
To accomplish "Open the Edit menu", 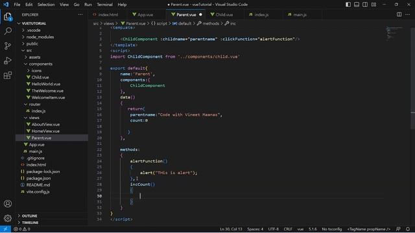I will point(29,5).
